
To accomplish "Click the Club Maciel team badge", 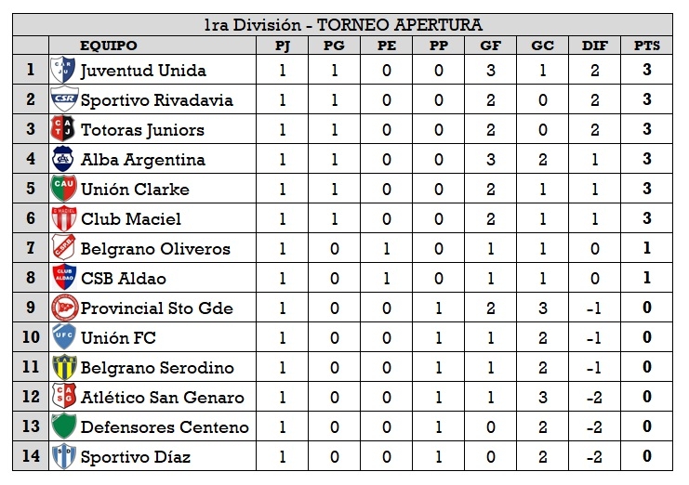I will 63,218.
